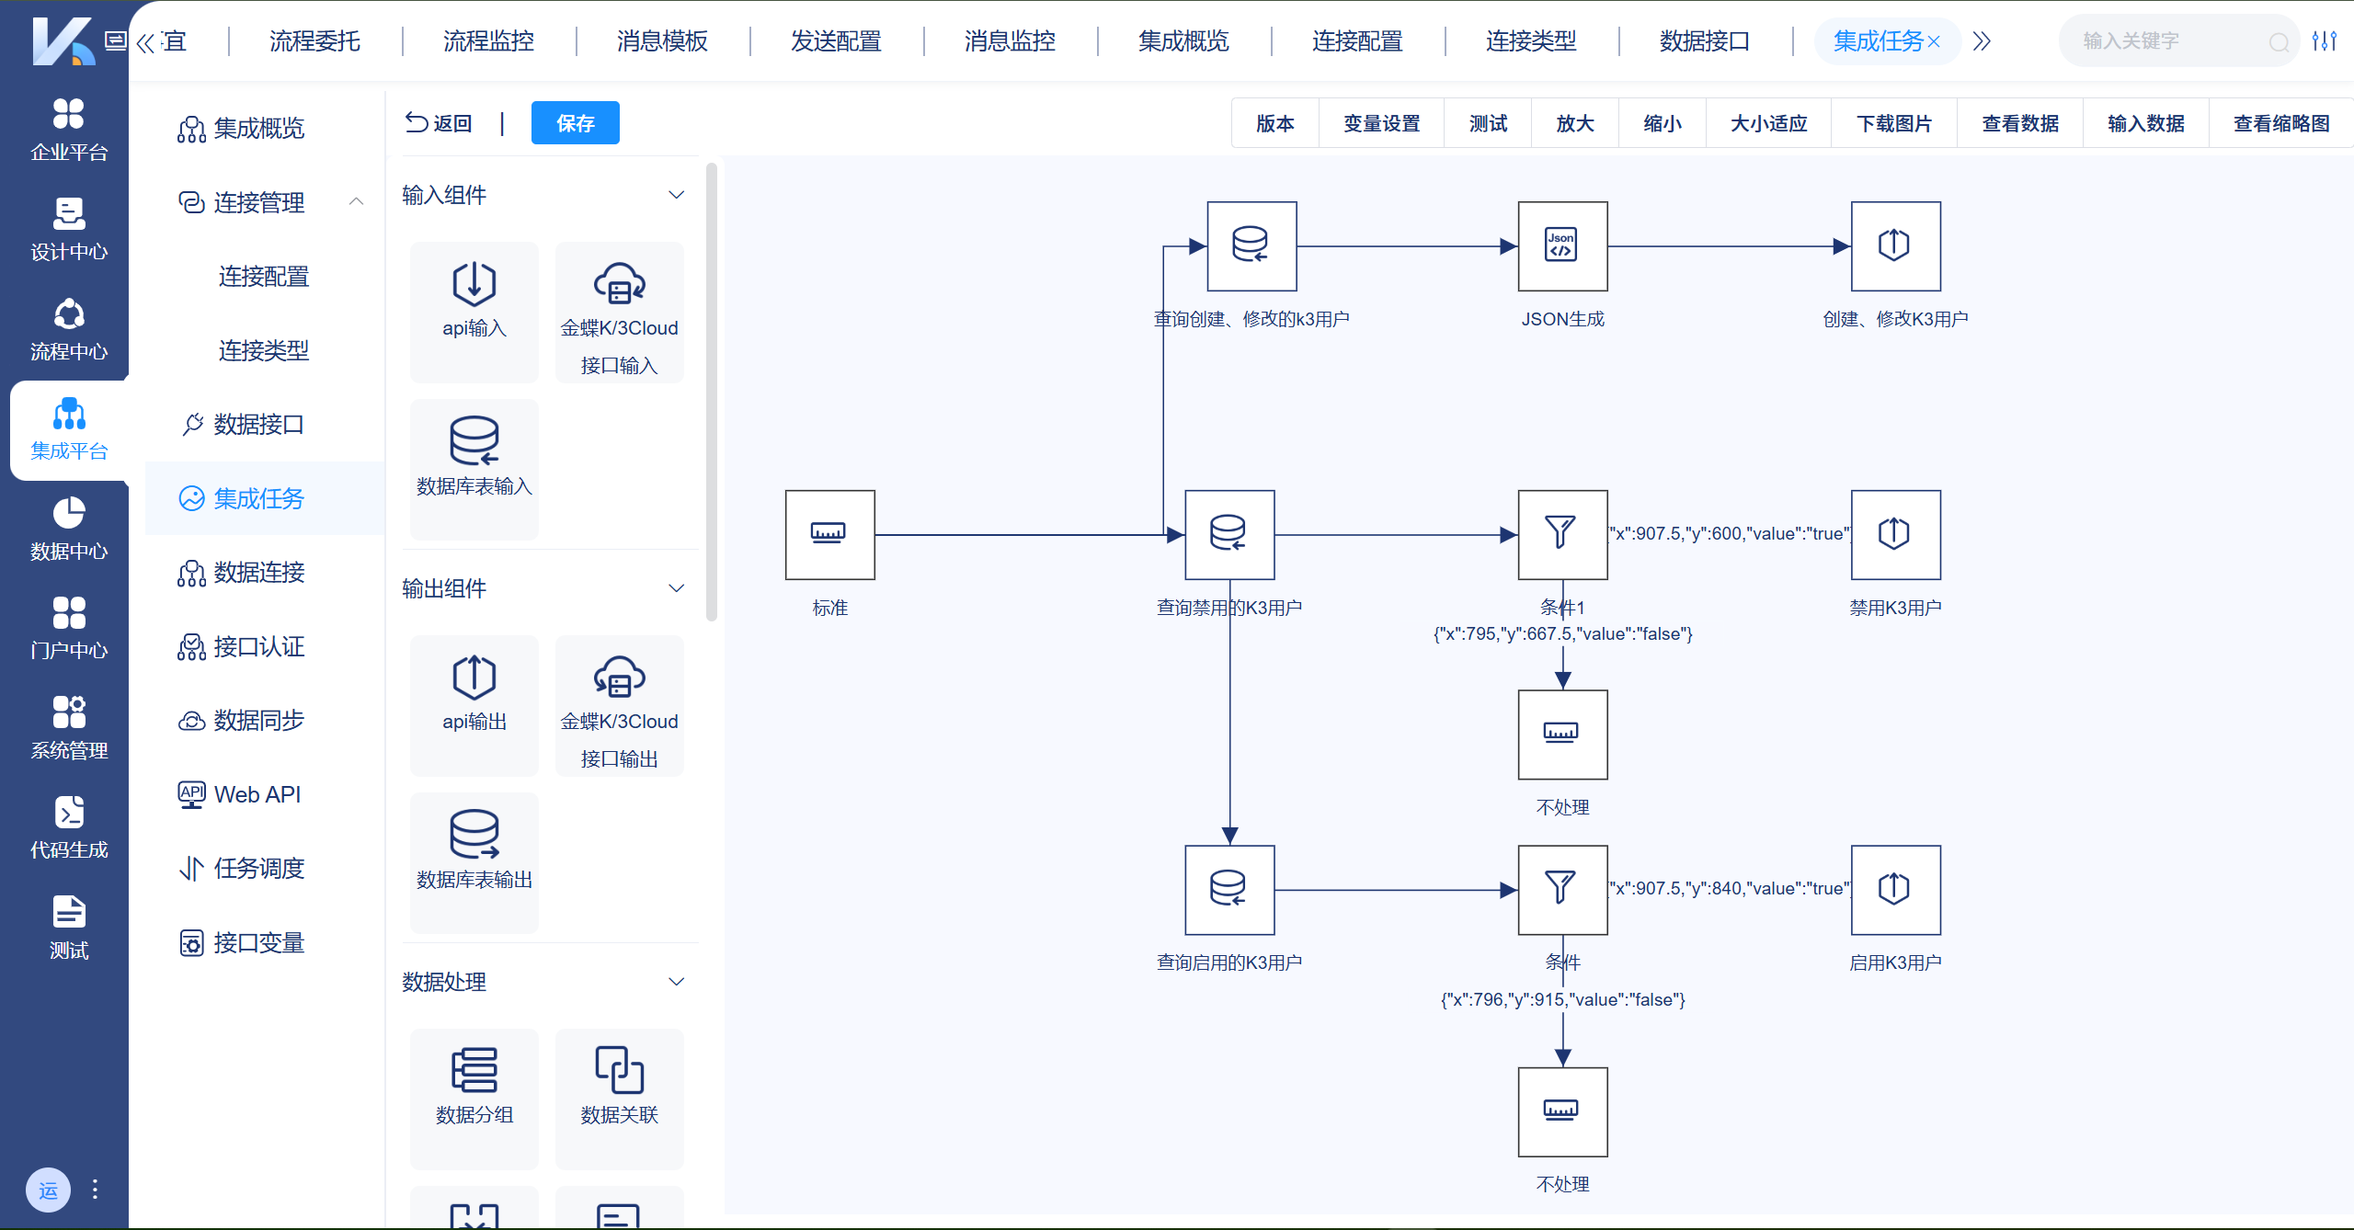Select the api输入 component icon
The height and width of the screenshot is (1230, 2354).
pos(474,284)
